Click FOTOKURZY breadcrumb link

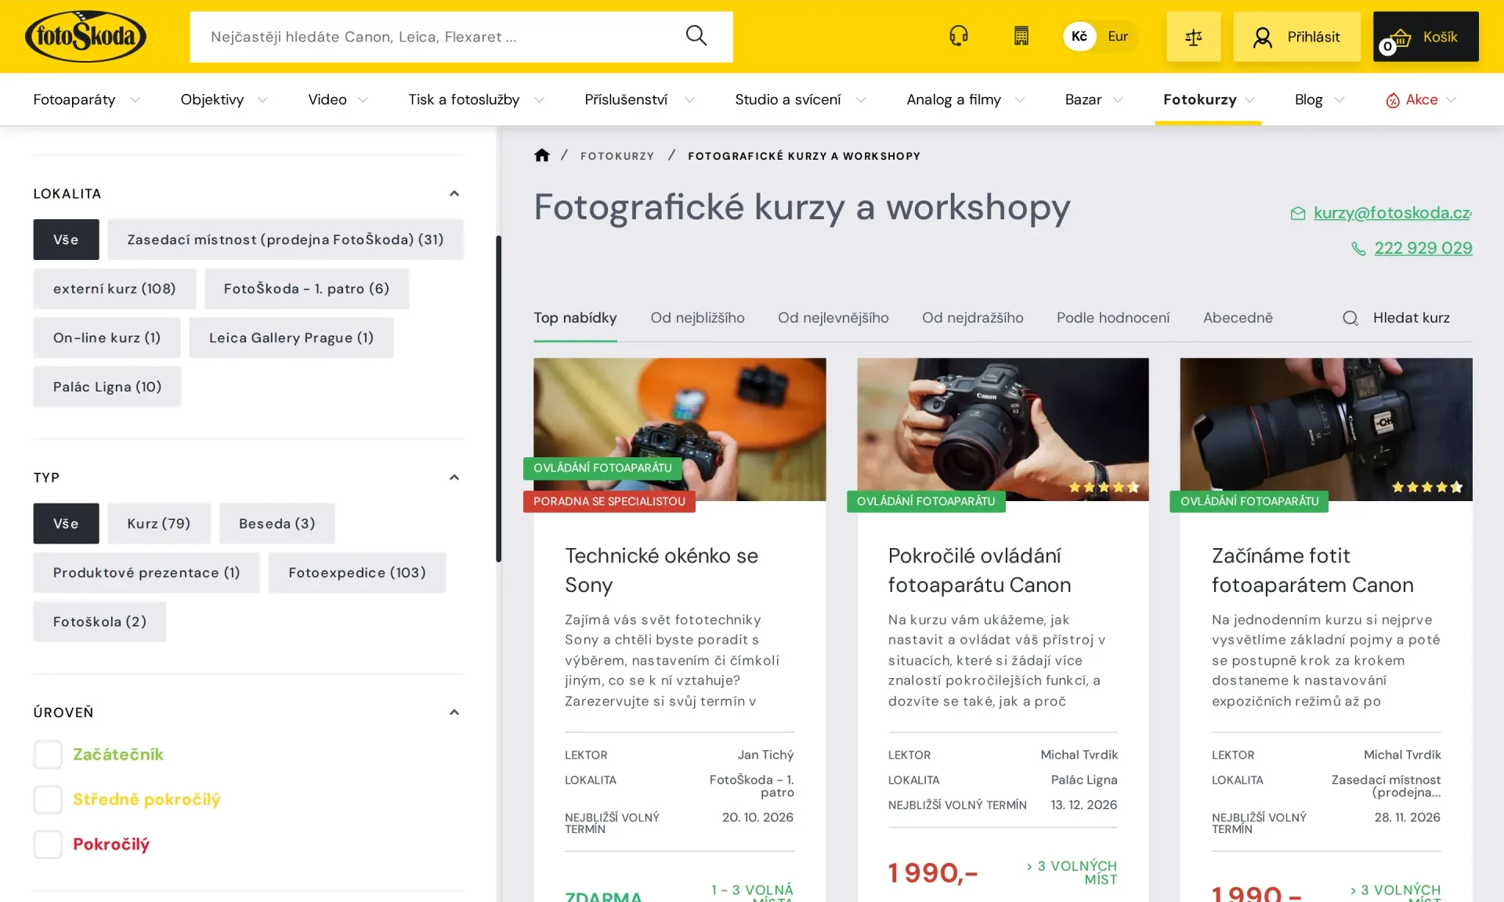coord(616,156)
